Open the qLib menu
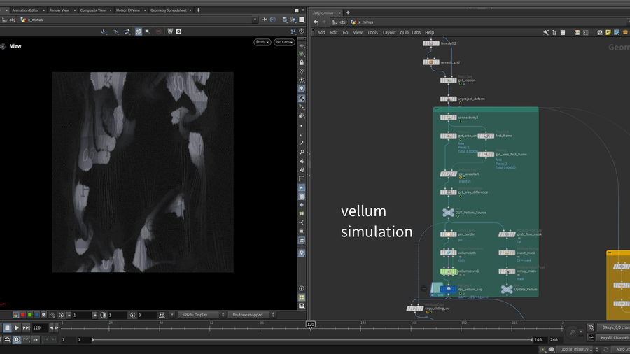630x354 pixels. (404, 32)
